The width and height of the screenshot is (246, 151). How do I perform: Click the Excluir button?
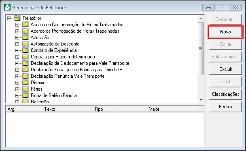coord(225,69)
